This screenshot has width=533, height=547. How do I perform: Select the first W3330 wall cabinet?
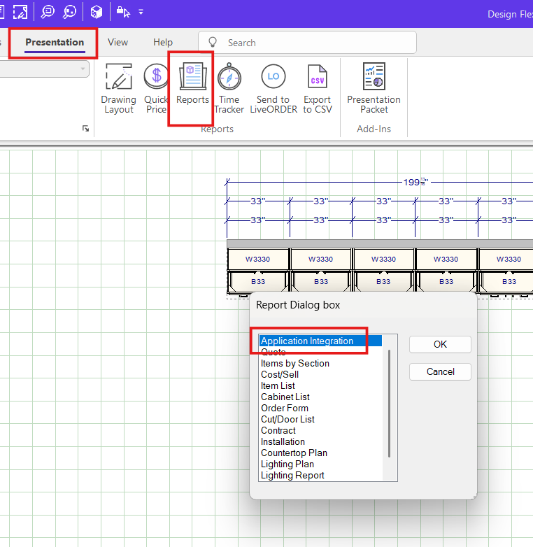[x=258, y=260]
